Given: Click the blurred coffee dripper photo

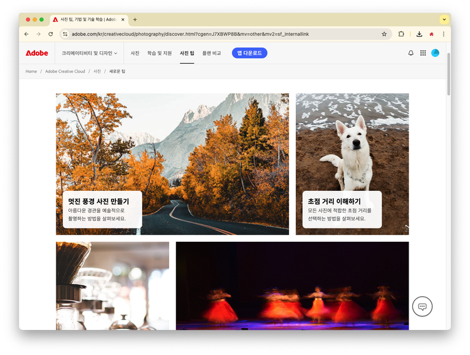Looking at the screenshot, I should pos(112,286).
